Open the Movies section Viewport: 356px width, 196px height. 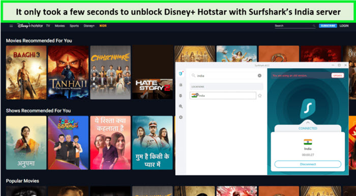click(x=60, y=25)
